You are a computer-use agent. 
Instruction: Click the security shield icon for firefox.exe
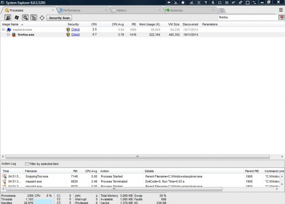(x=68, y=35)
